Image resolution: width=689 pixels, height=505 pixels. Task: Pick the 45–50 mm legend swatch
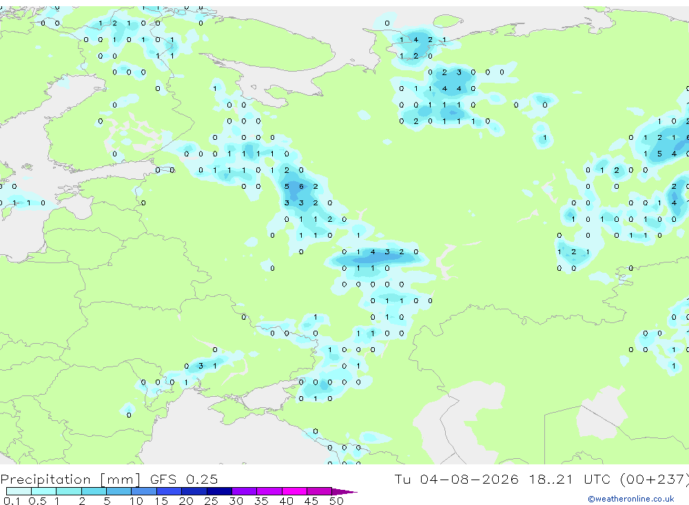(320, 491)
